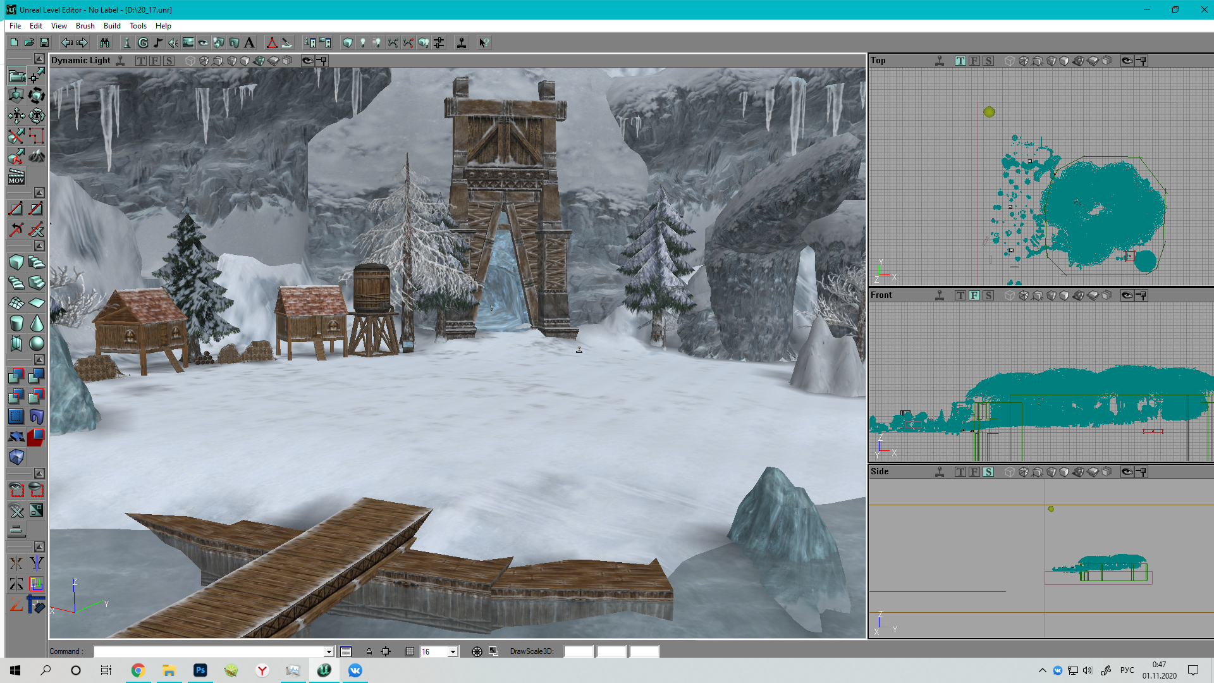Choose the Cone brush builder
The height and width of the screenshot is (683, 1214).
(37, 323)
